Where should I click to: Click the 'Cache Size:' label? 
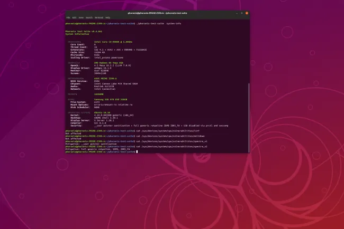(77, 52)
